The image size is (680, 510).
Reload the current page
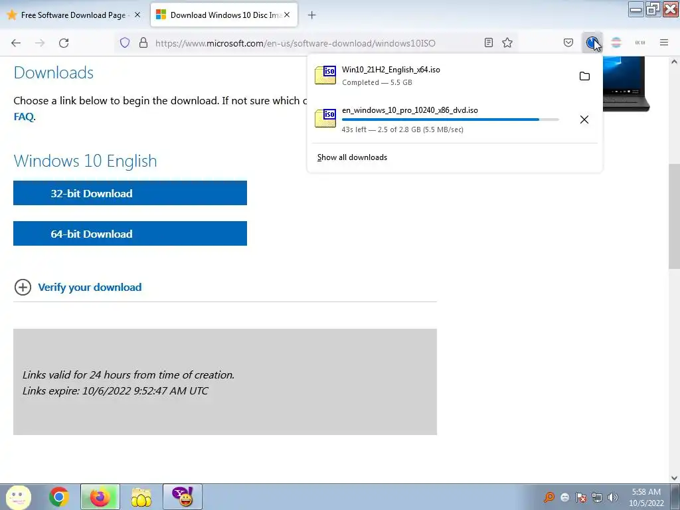tap(64, 43)
